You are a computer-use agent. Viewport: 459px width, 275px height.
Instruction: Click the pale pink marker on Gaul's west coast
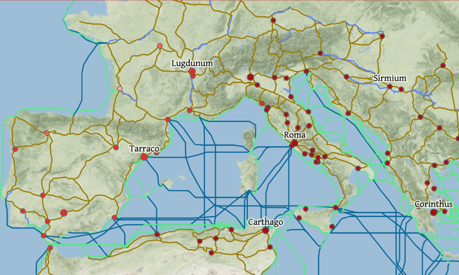120,88
